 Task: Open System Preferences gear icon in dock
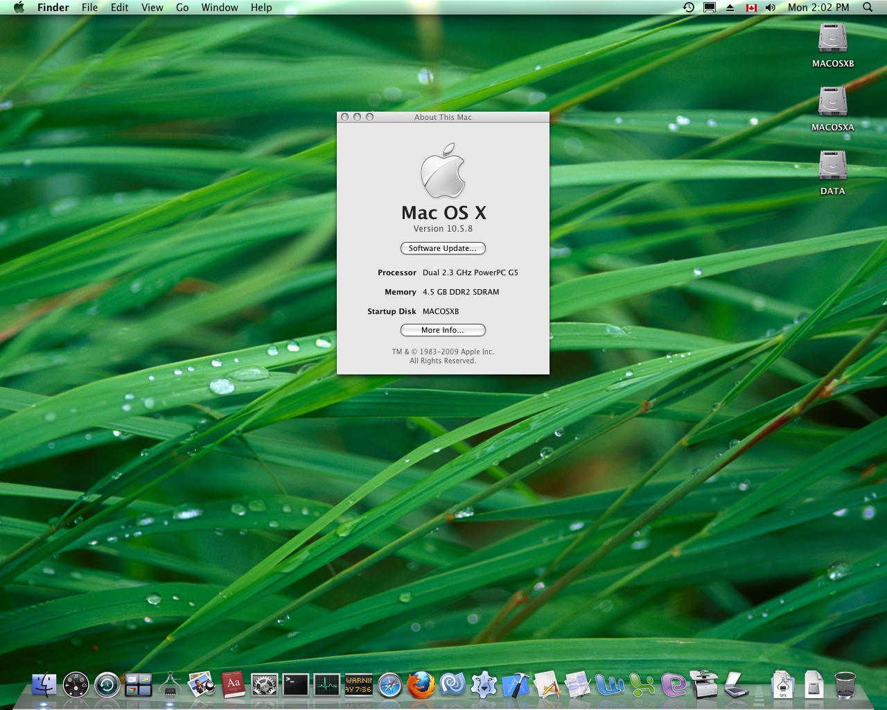pyautogui.click(x=264, y=685)
